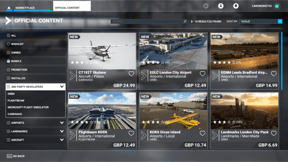Filter by Microsoft Flight Simulator developer
Image resolution: width=288 pixels, height=162 pixels.
pos(36,107)
